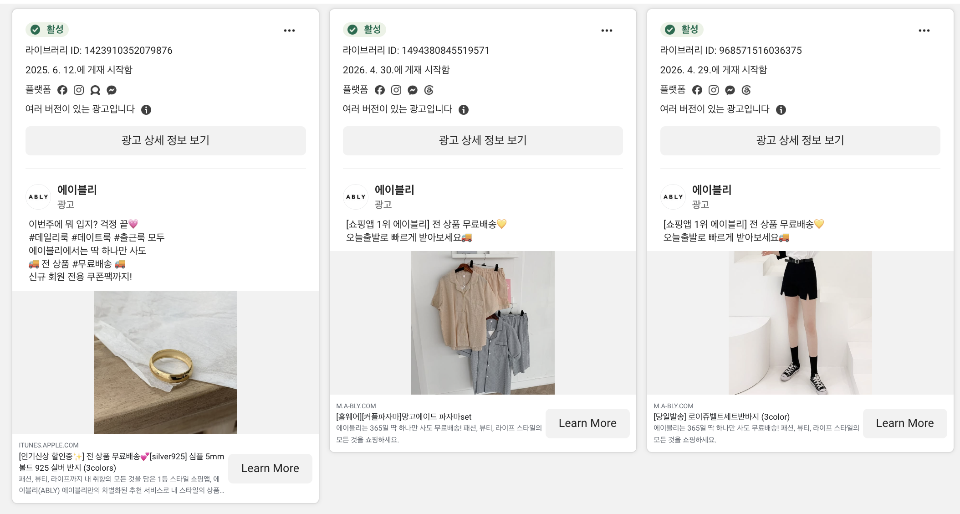Open 에이블리 advertiser name on shorts ad
The width and height of the screenshot is (960, 514).
click(x=712, y=190)
